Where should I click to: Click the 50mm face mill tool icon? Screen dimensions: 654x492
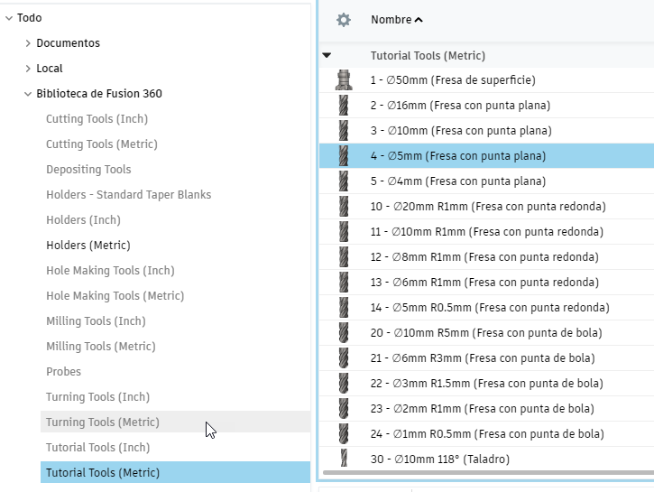point(343,80)
